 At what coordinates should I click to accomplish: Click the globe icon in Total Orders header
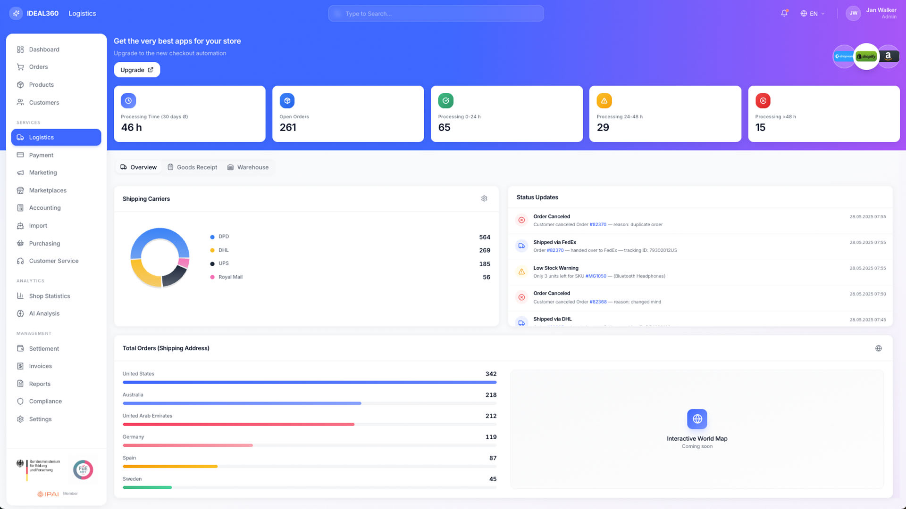(879, 348)
